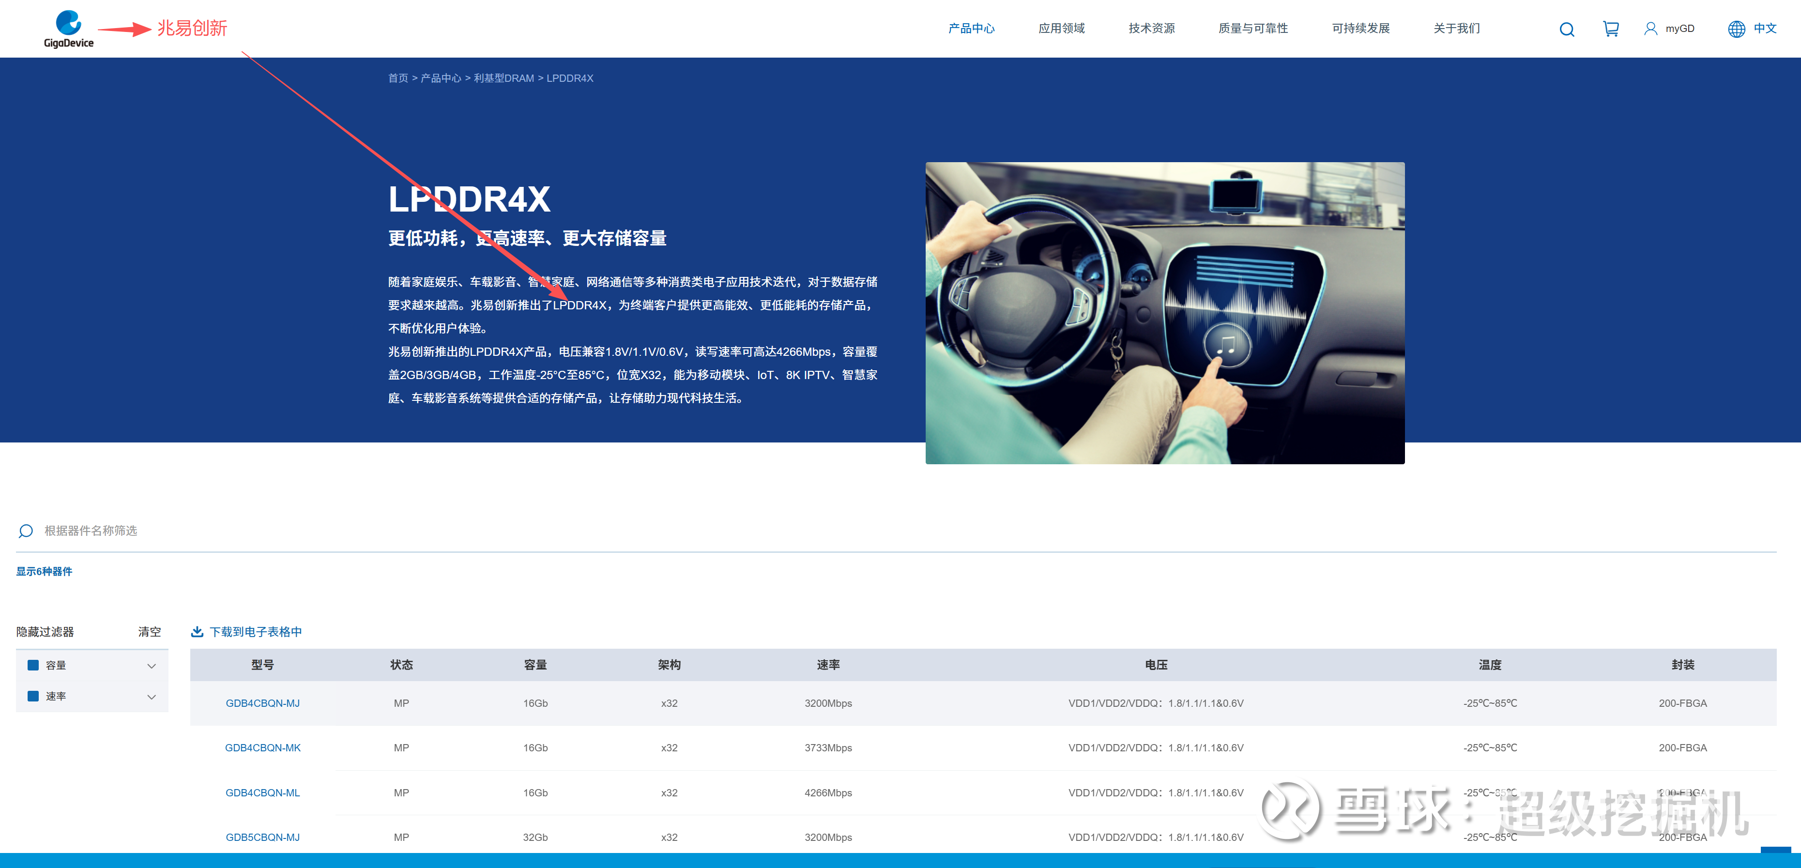The height and width of the screenshot is (868, 1801).
Task: Click the filter search magnifier icon
Action: pos(26,531)
